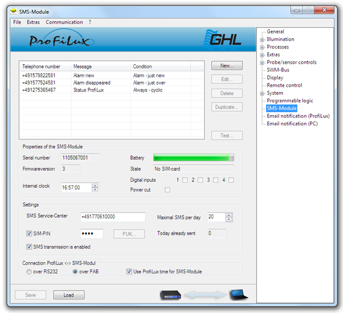This screenshot has width=343, height=313.
Task: Select SMS-Module in the tree
Action: pyautogui.click(x=281, y=108)
